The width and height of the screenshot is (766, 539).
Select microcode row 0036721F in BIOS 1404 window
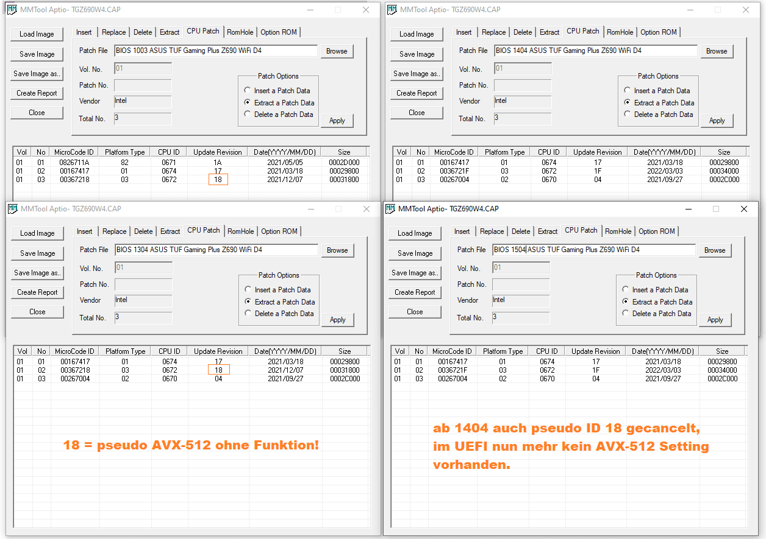(x=570, y=171)
